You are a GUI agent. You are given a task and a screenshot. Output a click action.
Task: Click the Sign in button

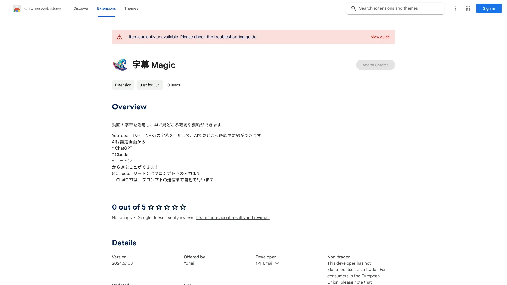tap(489, 8)
